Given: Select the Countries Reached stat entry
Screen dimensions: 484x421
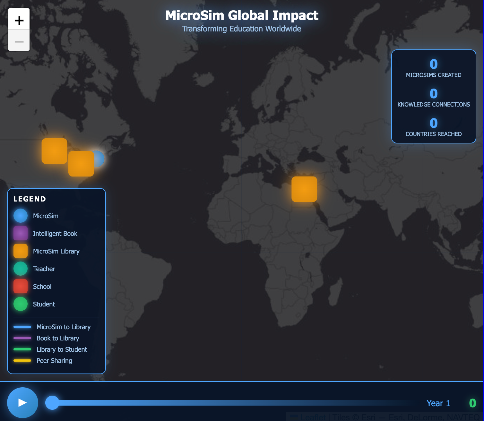Looking at the screenshot, I should point(433,128).
